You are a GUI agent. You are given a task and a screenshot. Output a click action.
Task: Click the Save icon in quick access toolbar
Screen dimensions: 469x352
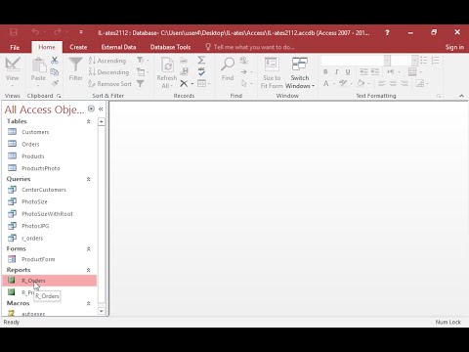pos(14,32)
